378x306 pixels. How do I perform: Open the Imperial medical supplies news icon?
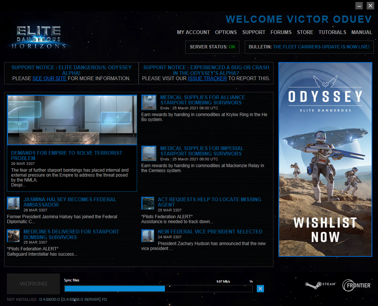click(149, 153)
